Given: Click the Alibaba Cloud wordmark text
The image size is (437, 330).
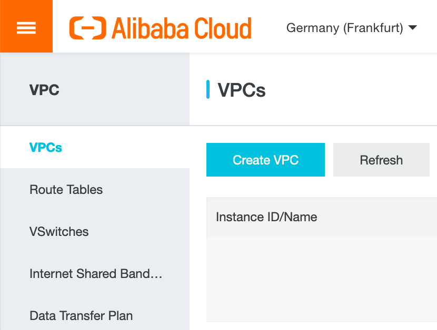Looking at the screenshot, I should click(182, 28).
